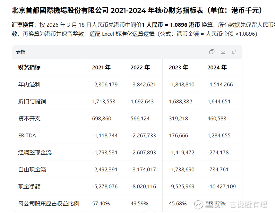Click the 表格 label in table header

coord(21,52)
